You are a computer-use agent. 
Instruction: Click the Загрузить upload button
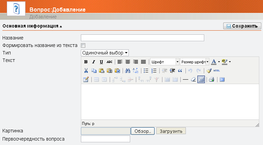171,131
